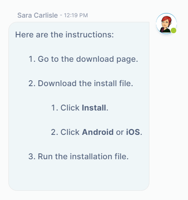This screenshot has height=200, width=188.
Task: Click the 12:19 PM message timestamp
Action: 76,15
